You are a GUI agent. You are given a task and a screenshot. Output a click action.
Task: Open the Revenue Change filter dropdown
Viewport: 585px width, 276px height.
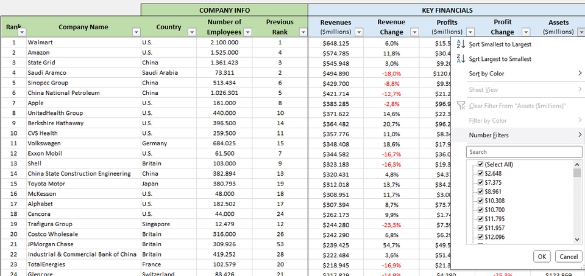click(414, 32)
